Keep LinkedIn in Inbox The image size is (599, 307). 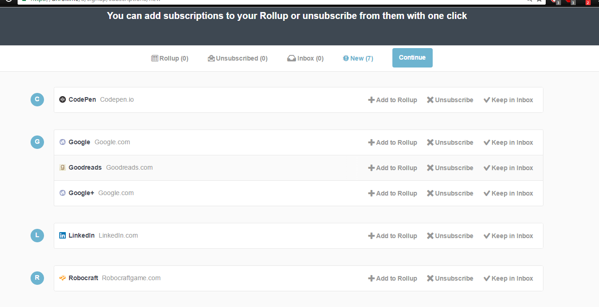[x=508, y=236]
